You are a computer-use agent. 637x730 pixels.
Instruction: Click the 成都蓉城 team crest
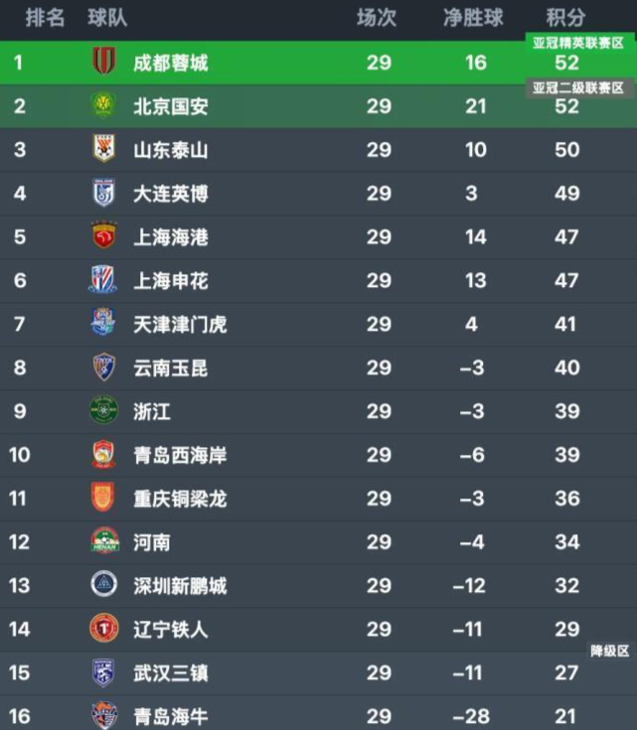click(103, 61)
